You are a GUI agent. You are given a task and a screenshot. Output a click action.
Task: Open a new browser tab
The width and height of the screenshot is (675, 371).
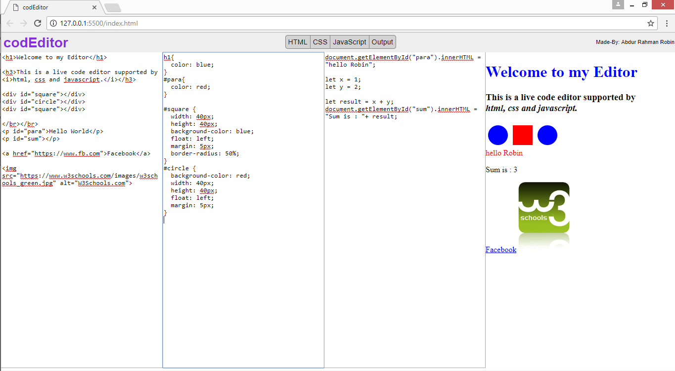coord(113,7)
